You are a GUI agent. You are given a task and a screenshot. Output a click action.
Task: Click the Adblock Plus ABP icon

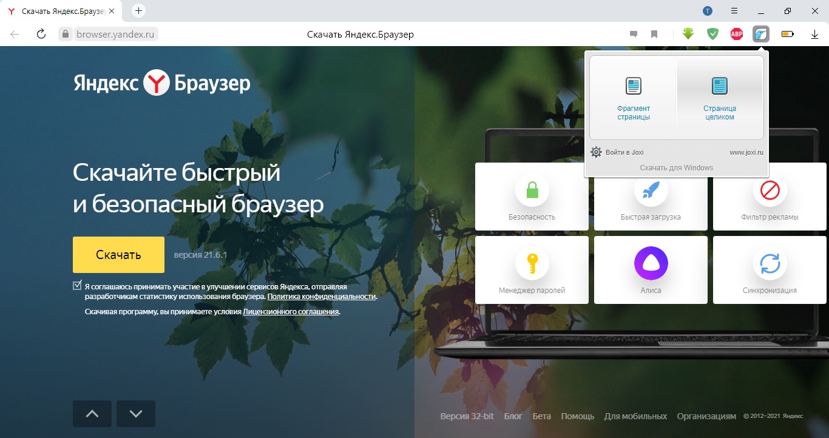click(x=736, y=33)
